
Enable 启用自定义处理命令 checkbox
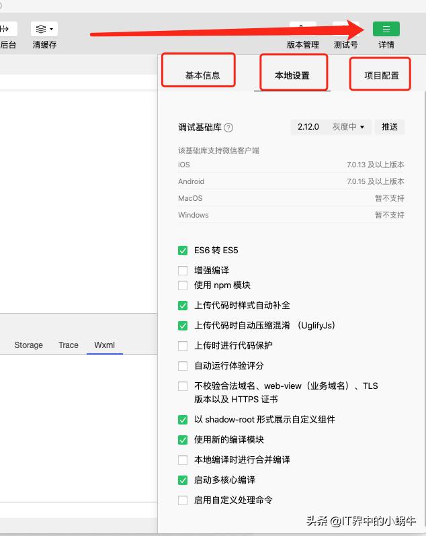pos(183,500)
